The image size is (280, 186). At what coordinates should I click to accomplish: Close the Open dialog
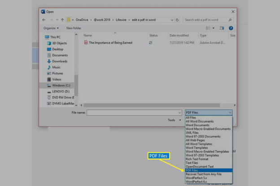click(x=233, y=12)
